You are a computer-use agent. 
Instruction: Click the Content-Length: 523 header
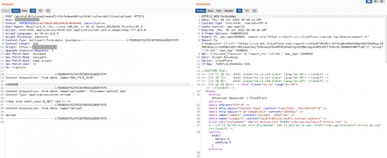(x=22, y=43)
